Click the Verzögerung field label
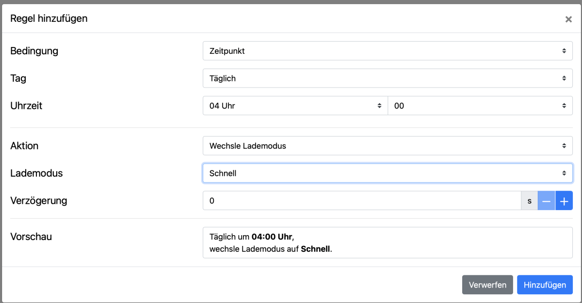Screen dimensions: 582x303 point(39,200)
